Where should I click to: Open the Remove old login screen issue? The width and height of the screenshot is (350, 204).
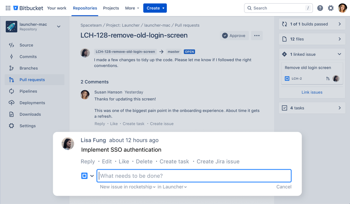pyautogui.click(x=308, y=67)
